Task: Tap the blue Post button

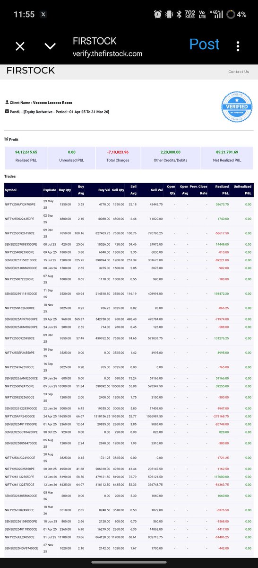Action: click(204, 44)
